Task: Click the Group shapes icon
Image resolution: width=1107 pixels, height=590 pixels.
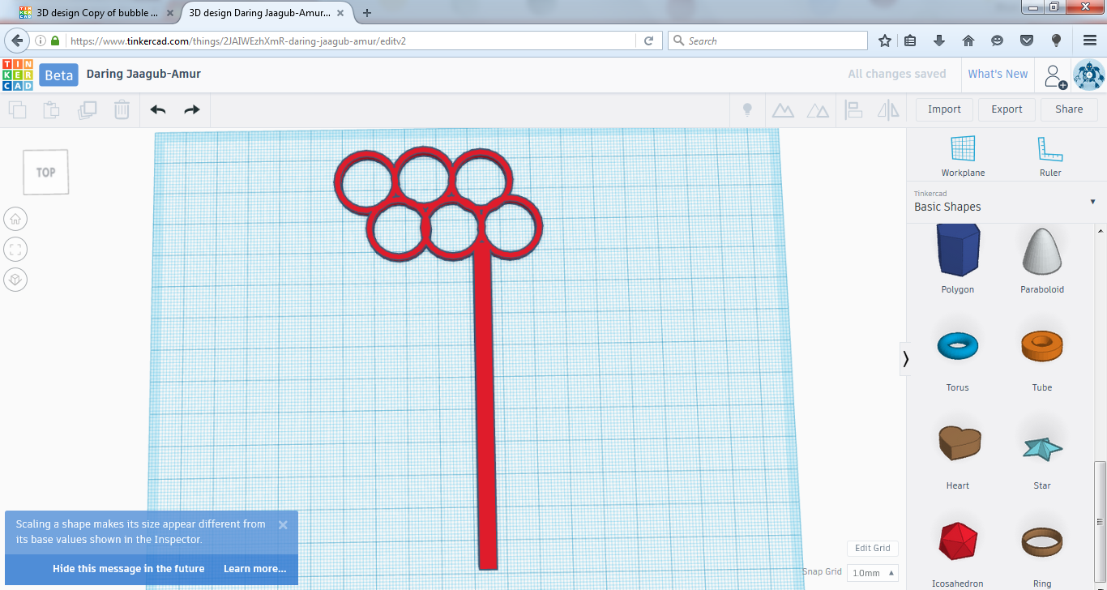Action: tap(783, 109)
